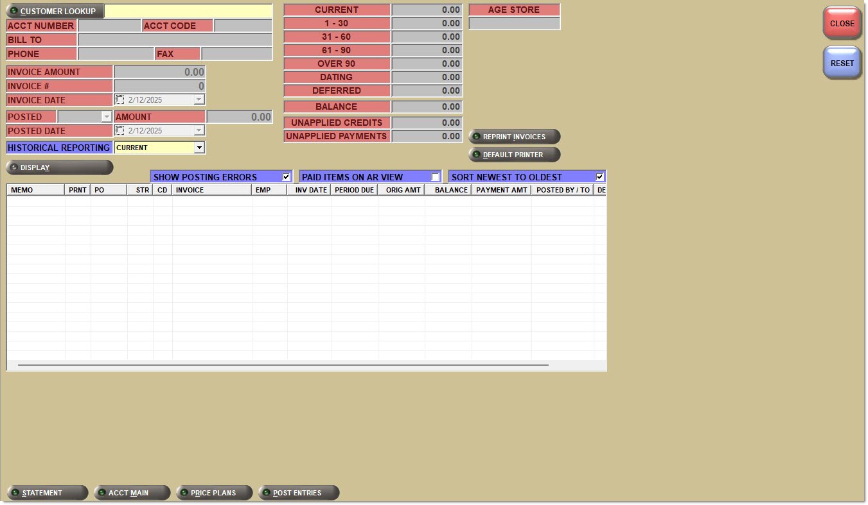Viewport: 868px width, 505px height.
Task: Open the Posted dropdown list
Action: [x=107, y=117]
